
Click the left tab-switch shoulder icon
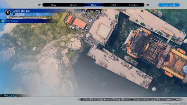(39, 5)
